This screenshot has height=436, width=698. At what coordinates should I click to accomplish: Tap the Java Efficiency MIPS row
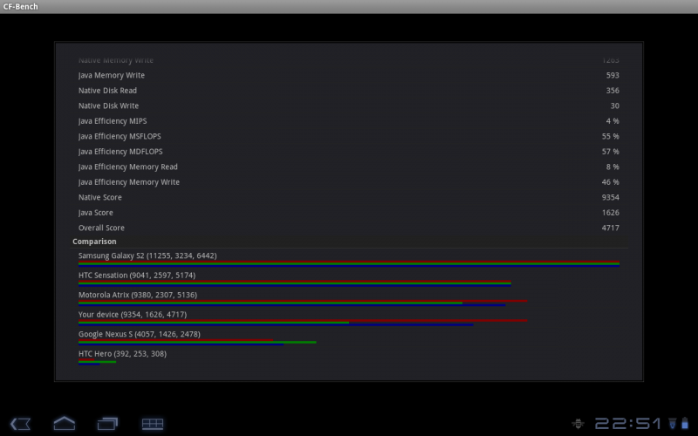click(x=349, y=121)
